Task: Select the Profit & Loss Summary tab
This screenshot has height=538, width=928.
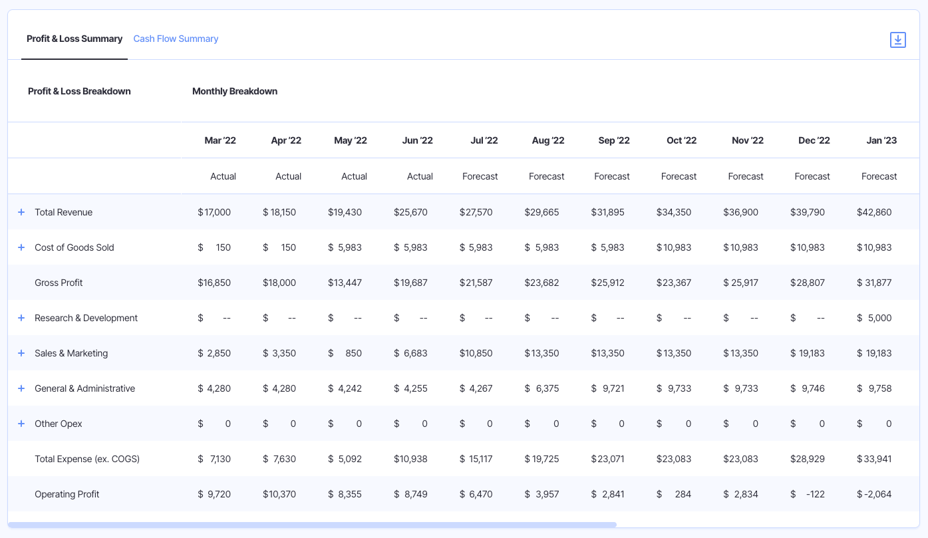Action: pyautogui.click(x=74, y=39)
